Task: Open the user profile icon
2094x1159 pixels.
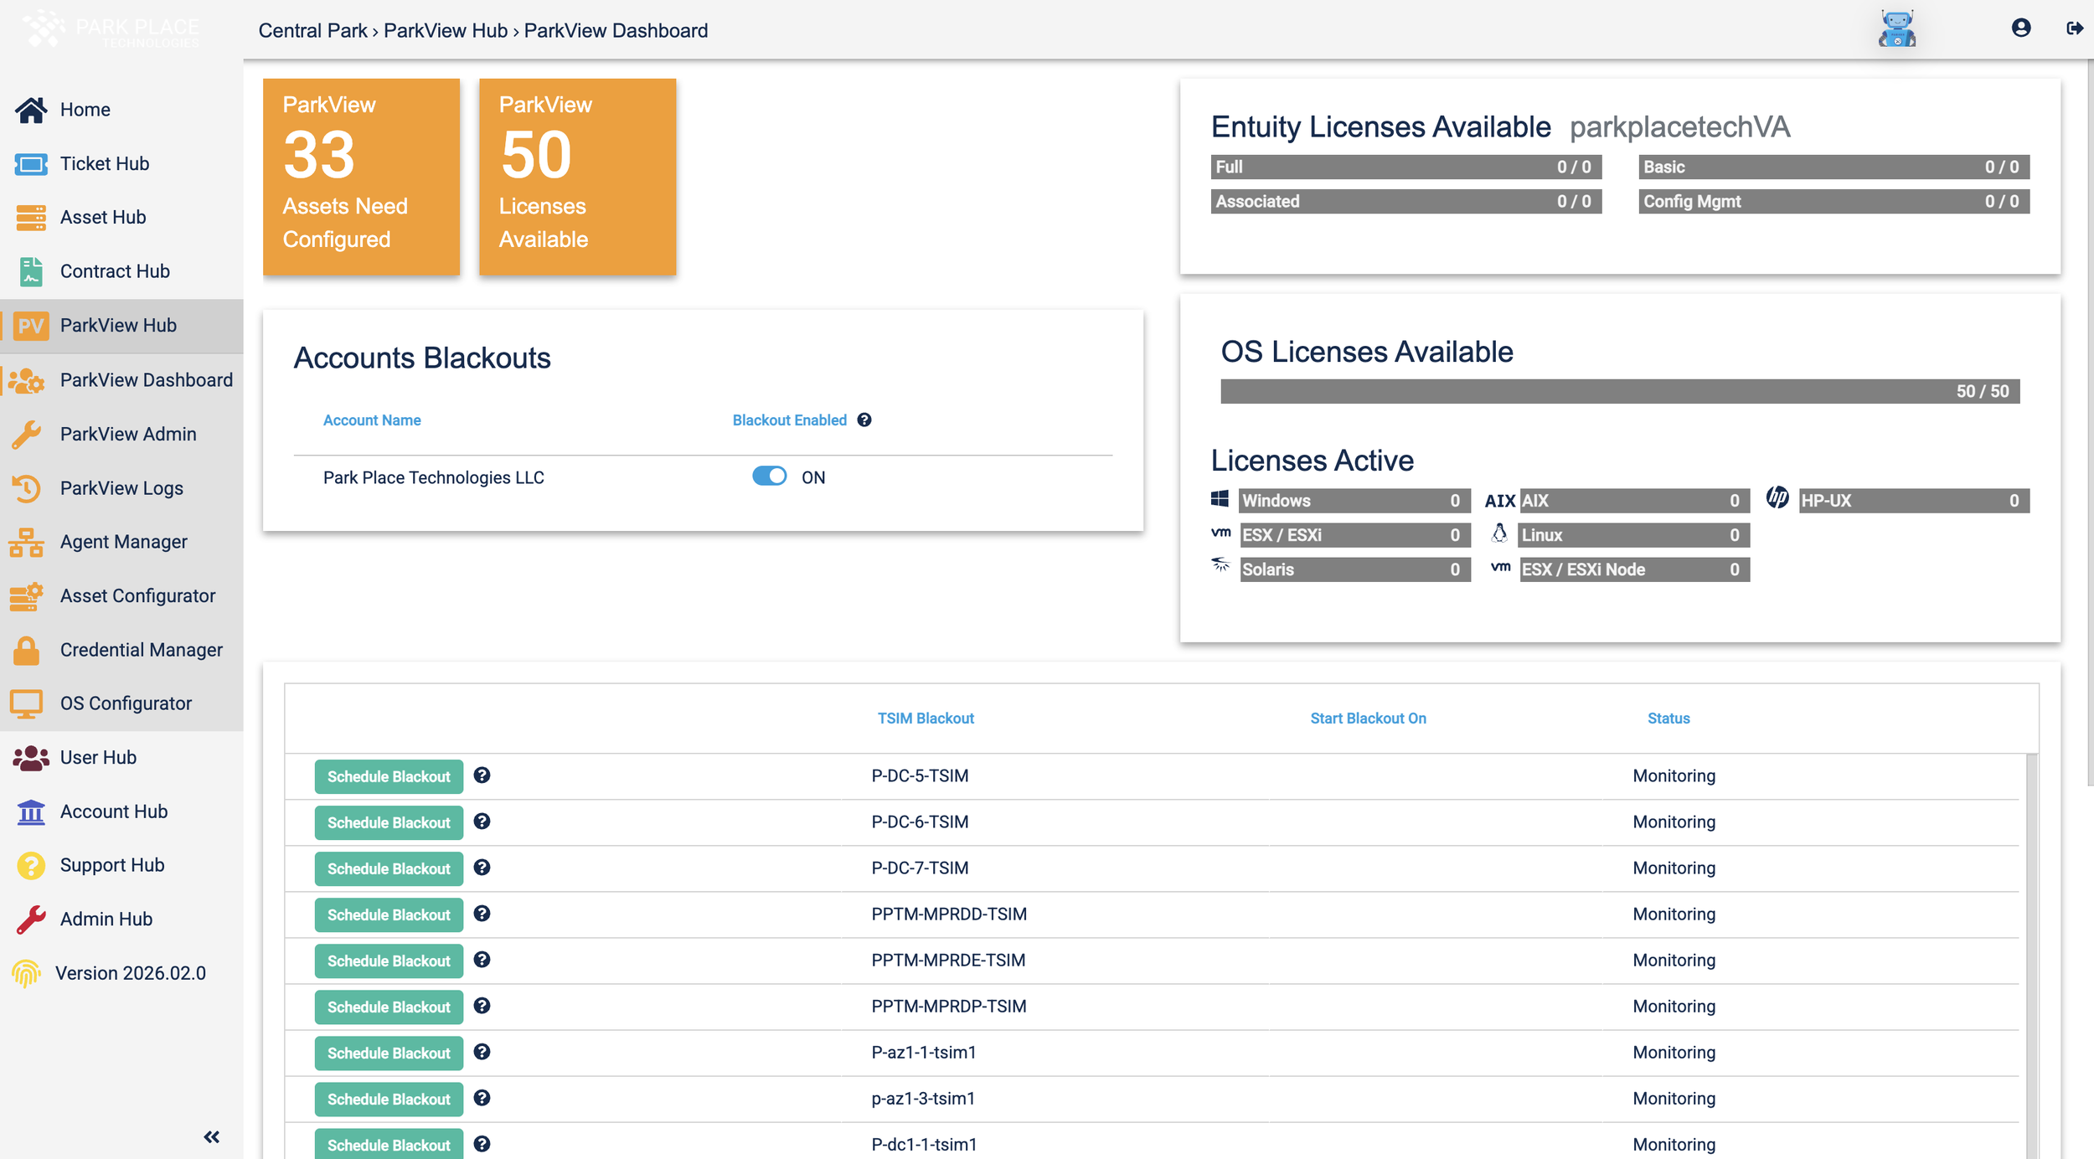Action: [2021, 28]
